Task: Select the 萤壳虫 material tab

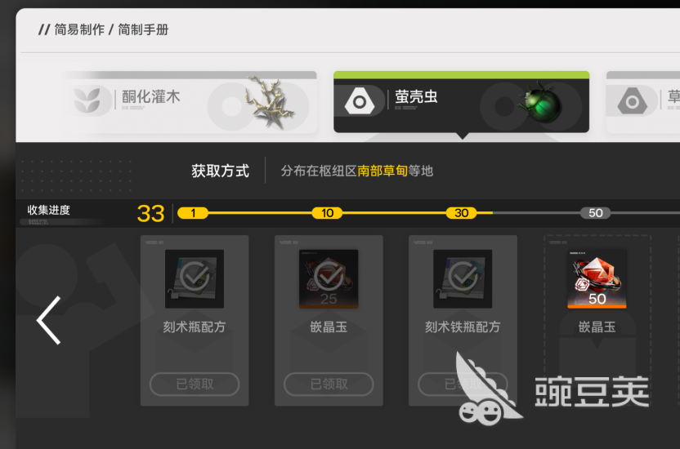Action: coord(462,102)
